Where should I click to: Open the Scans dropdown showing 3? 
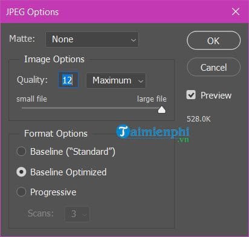pyautogui.click(x=77, y=214)
